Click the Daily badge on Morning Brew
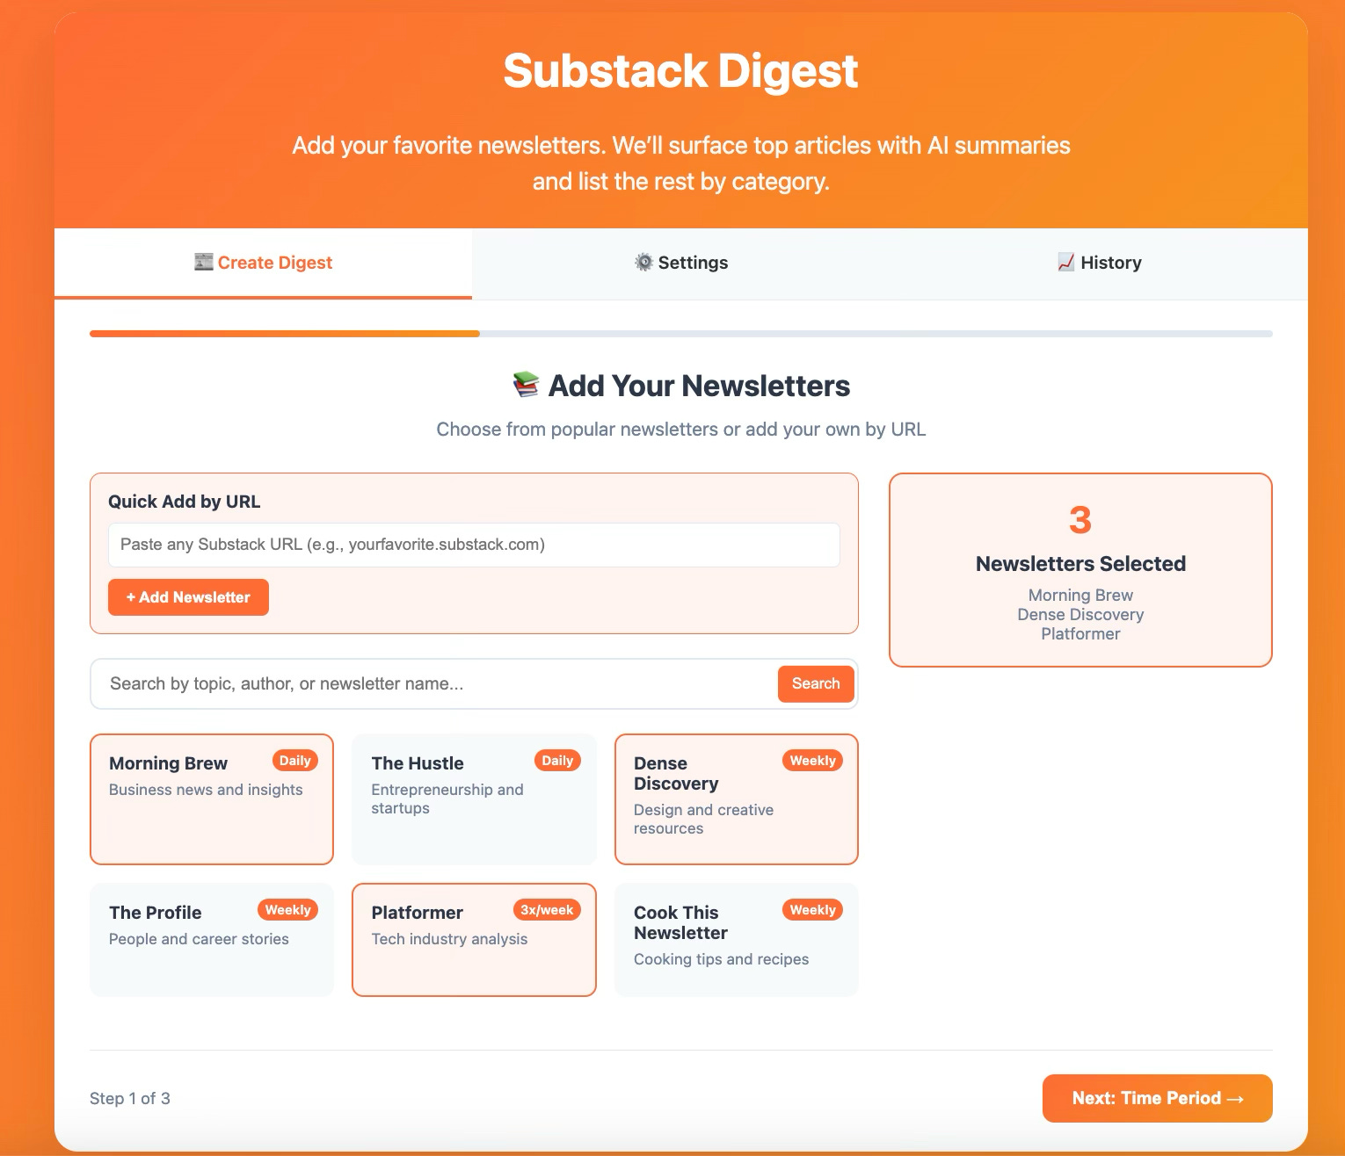This screenshot has width=1345, height=1156. pyautogui.click(x=294, y=761)
